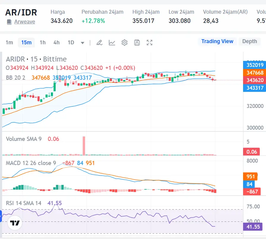Image resolution: width=266 pixels, height=239 pixels.
Task: Save the chart layout
Action: click(x=137, y=43)
